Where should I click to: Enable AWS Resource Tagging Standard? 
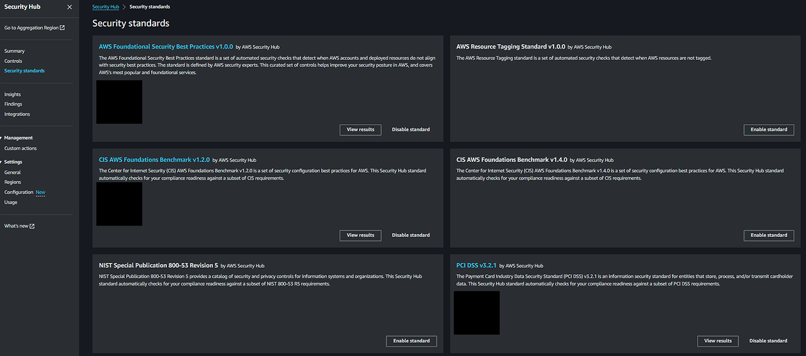coord(769,129)
